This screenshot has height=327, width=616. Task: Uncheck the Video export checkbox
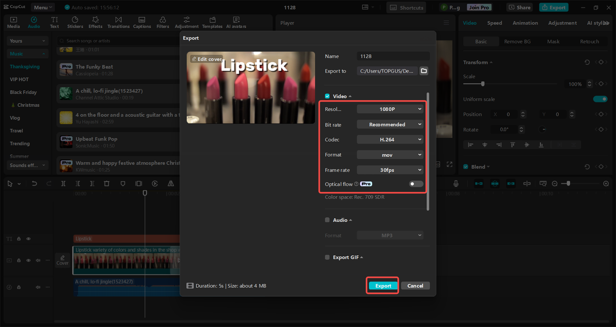pos(327,96)
